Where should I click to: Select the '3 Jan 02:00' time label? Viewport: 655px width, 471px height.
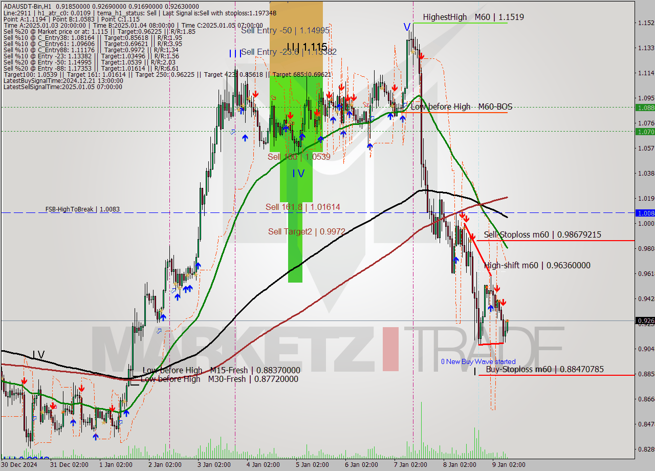click(213, 465)
